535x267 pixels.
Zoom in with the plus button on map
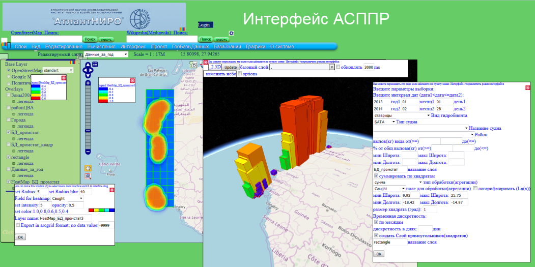point(88,83)
